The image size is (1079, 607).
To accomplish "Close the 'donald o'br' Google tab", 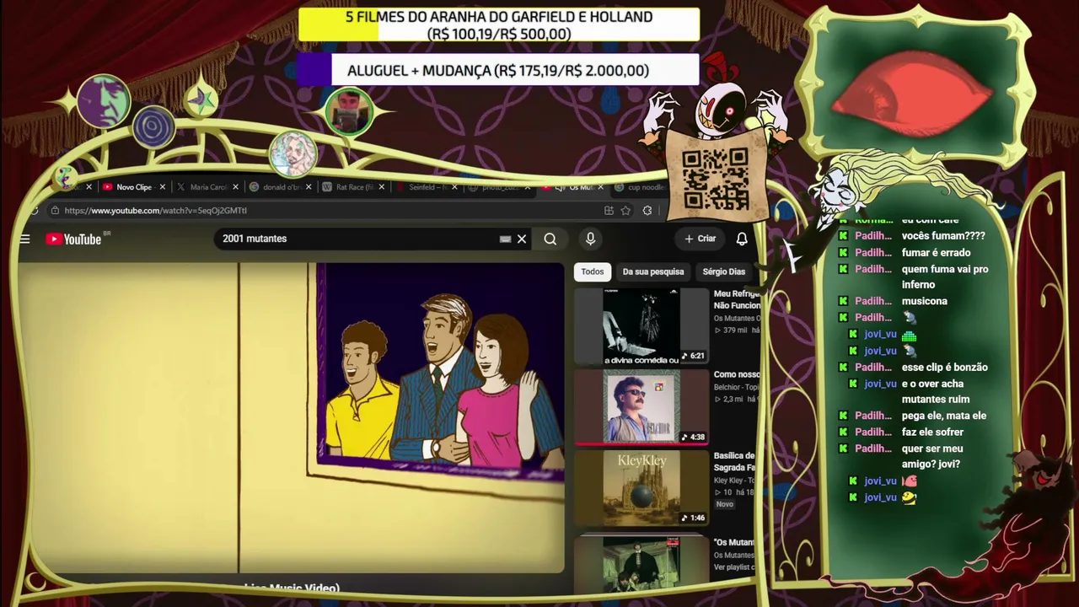I will (309, 187).
